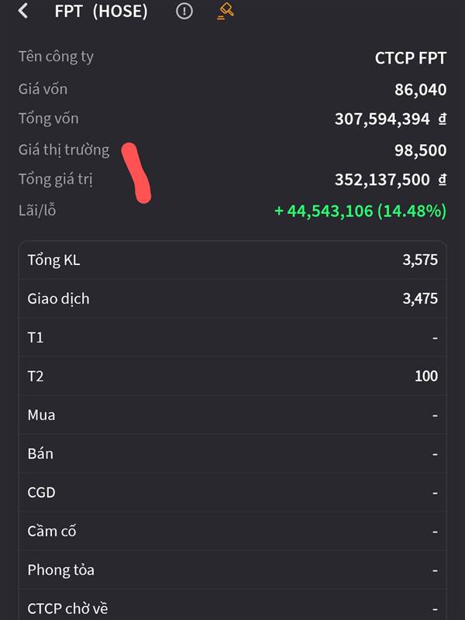Image resolution: width=465 pixels, height=620 pixels.
Task: Select the FPT (HOSE) title
Action: coord(101,11)
